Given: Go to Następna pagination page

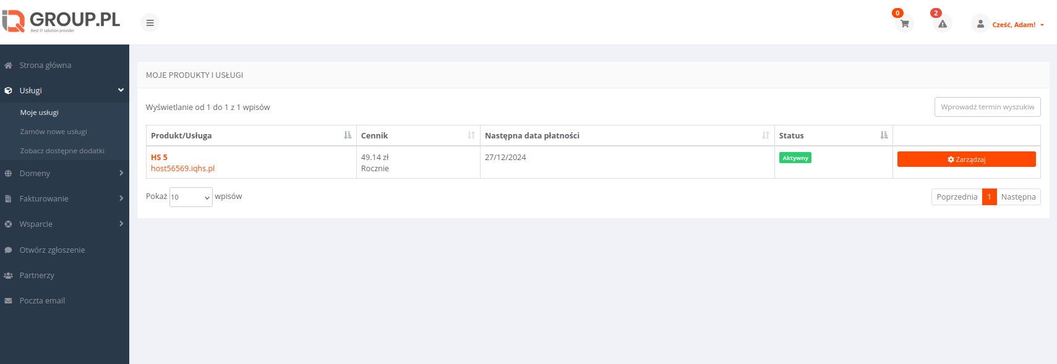Looking at the screenshot, I should pos(1018,197).
